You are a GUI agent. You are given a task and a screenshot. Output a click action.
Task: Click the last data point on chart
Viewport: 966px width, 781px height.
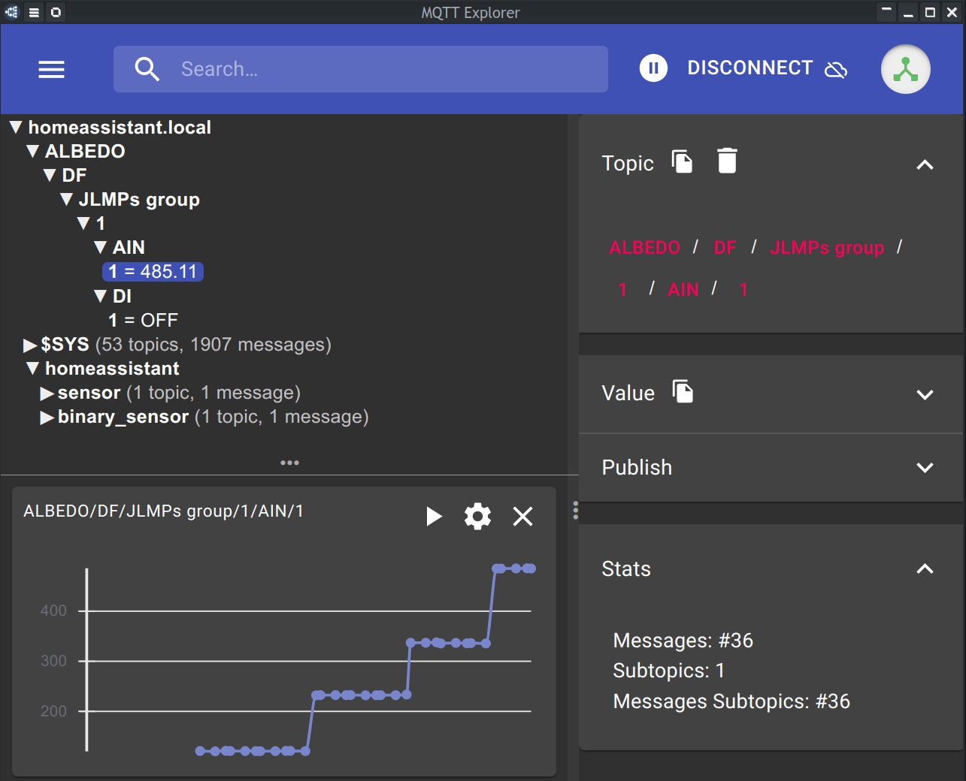pyautogui.click(x=531, y=568)
